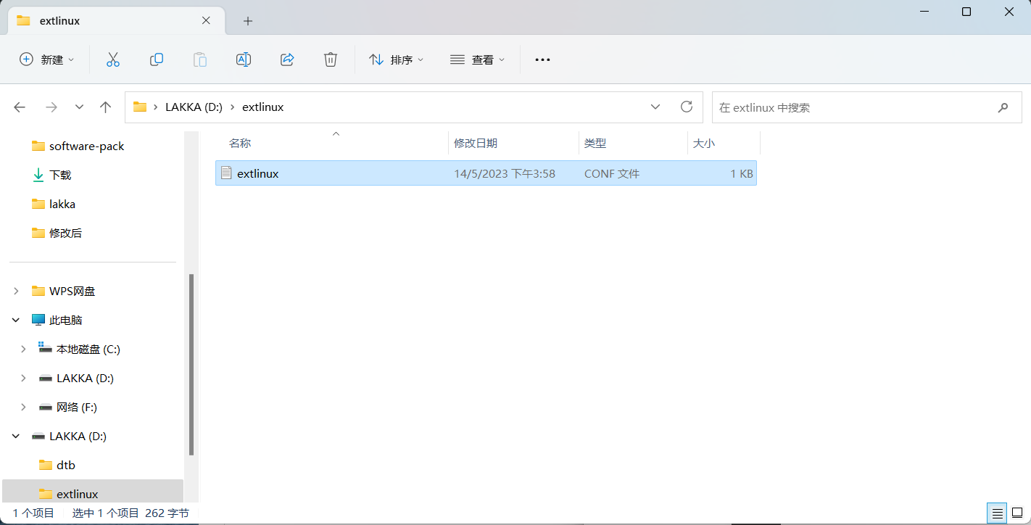Click the folder icon in address bar
1031x525 pixels.
(x=140, y=107)
